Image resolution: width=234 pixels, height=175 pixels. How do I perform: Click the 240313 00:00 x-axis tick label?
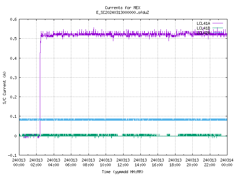pyautogui.click(x=19, y=162)
